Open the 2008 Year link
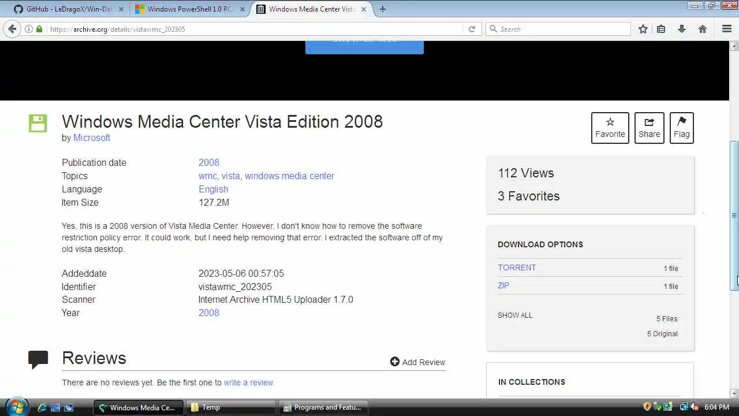This screenshot has width=739, height=416. coord(209,313)
